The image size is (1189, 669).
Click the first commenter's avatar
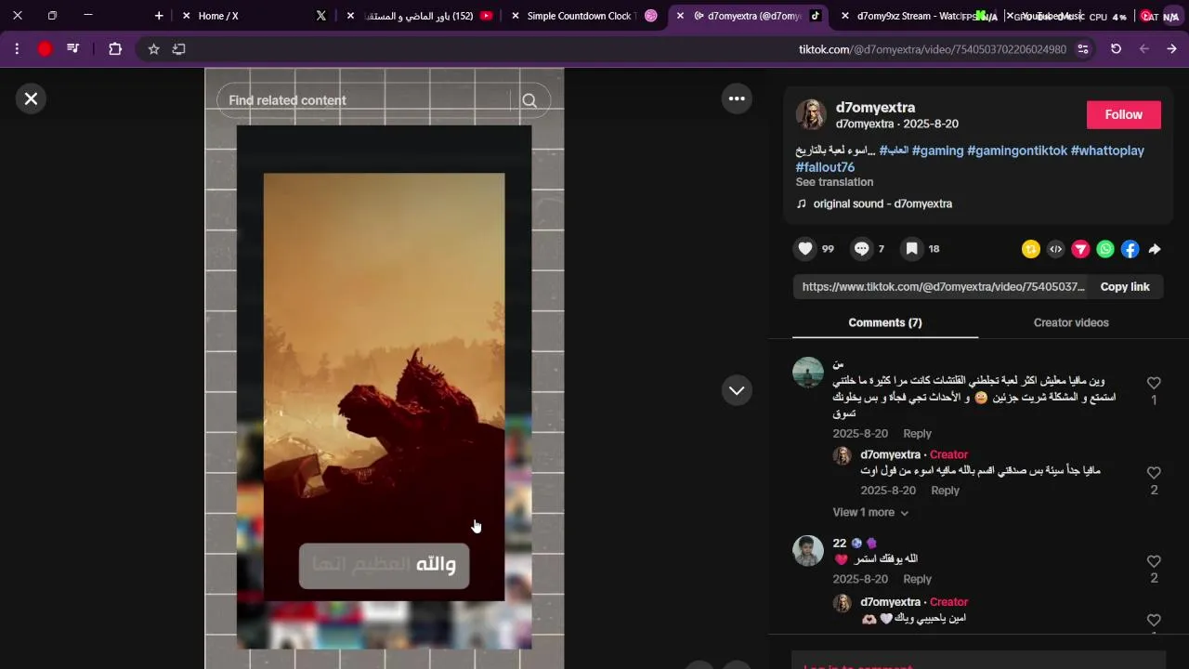808,373
